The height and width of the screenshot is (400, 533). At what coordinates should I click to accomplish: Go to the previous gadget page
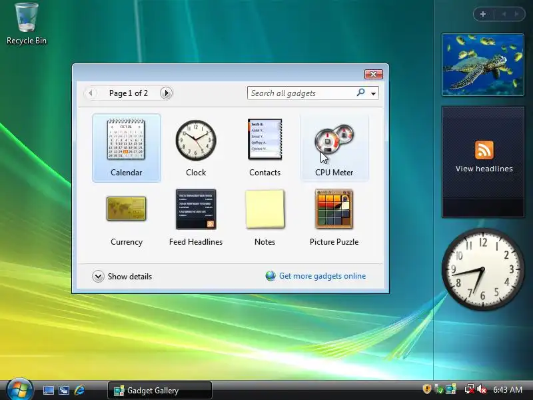91,93
